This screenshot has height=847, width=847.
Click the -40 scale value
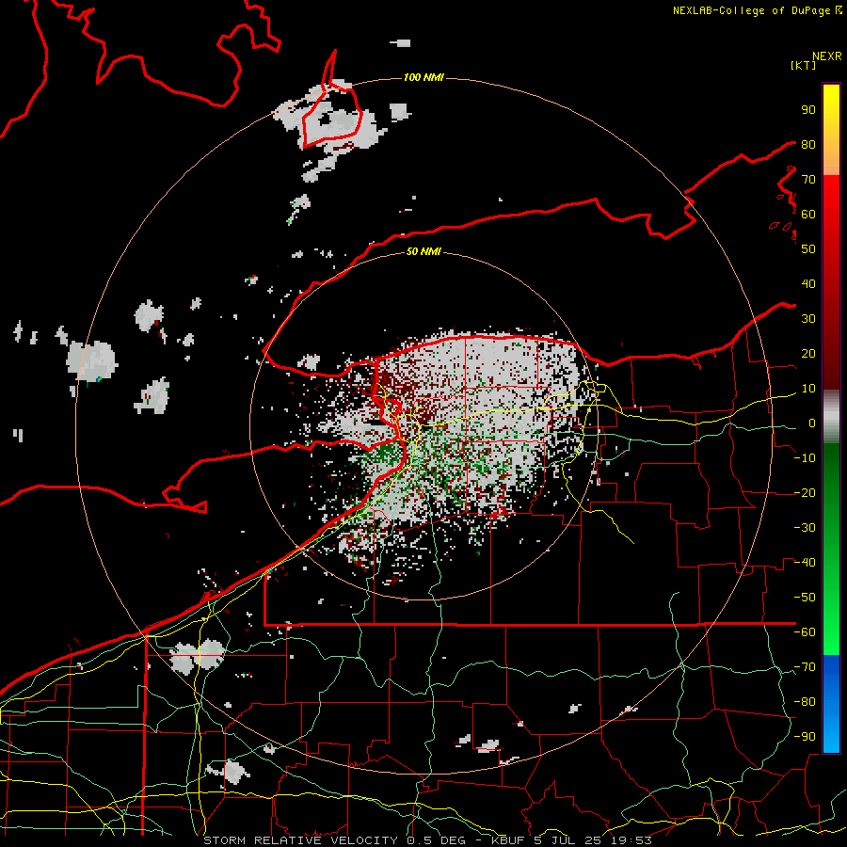[805, 563]
